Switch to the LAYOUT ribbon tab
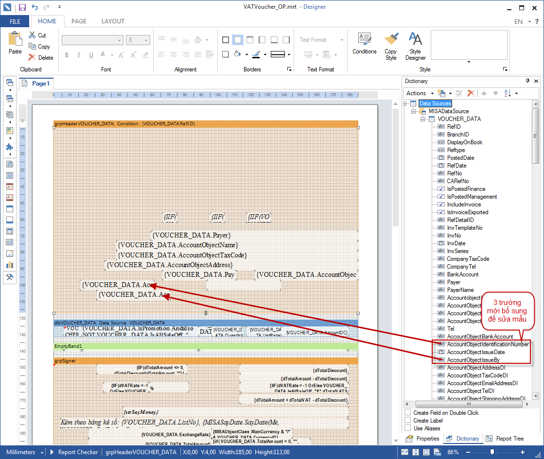 (113, 21)
